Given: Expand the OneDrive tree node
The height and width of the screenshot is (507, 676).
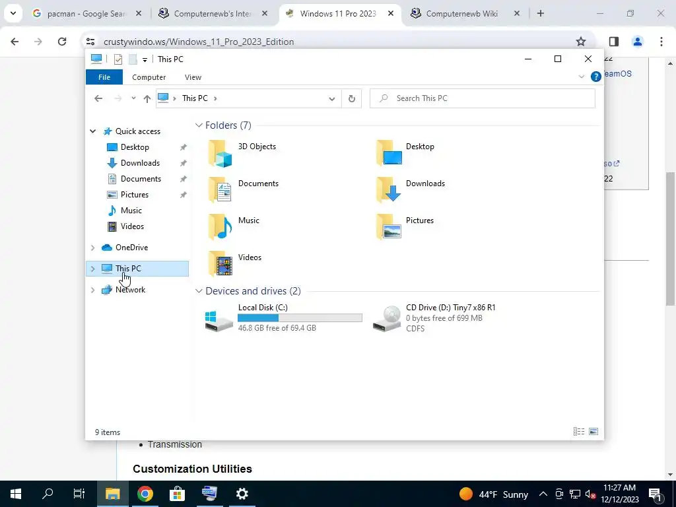Looking at the screenshot, I should click(x=92, y=248).
